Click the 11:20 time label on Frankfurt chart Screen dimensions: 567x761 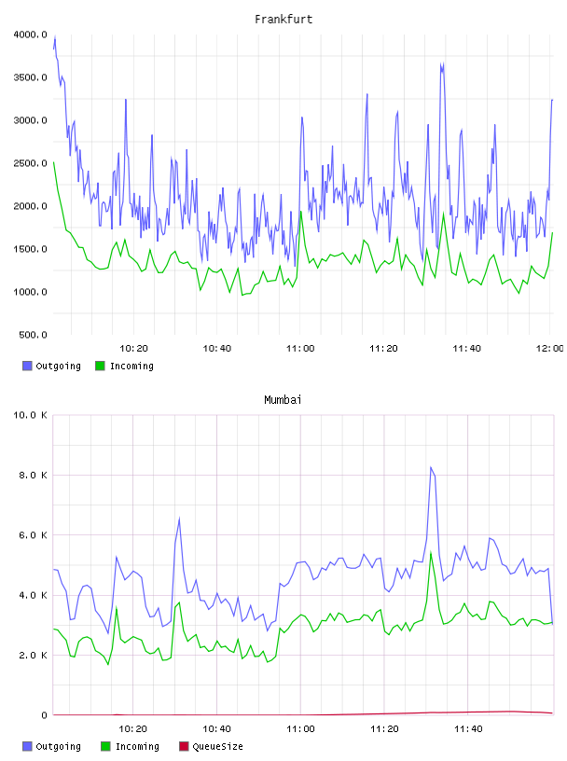tap(383, 349)
